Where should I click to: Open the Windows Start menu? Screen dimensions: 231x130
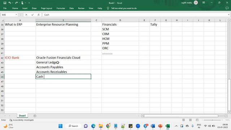click(60, 126)
